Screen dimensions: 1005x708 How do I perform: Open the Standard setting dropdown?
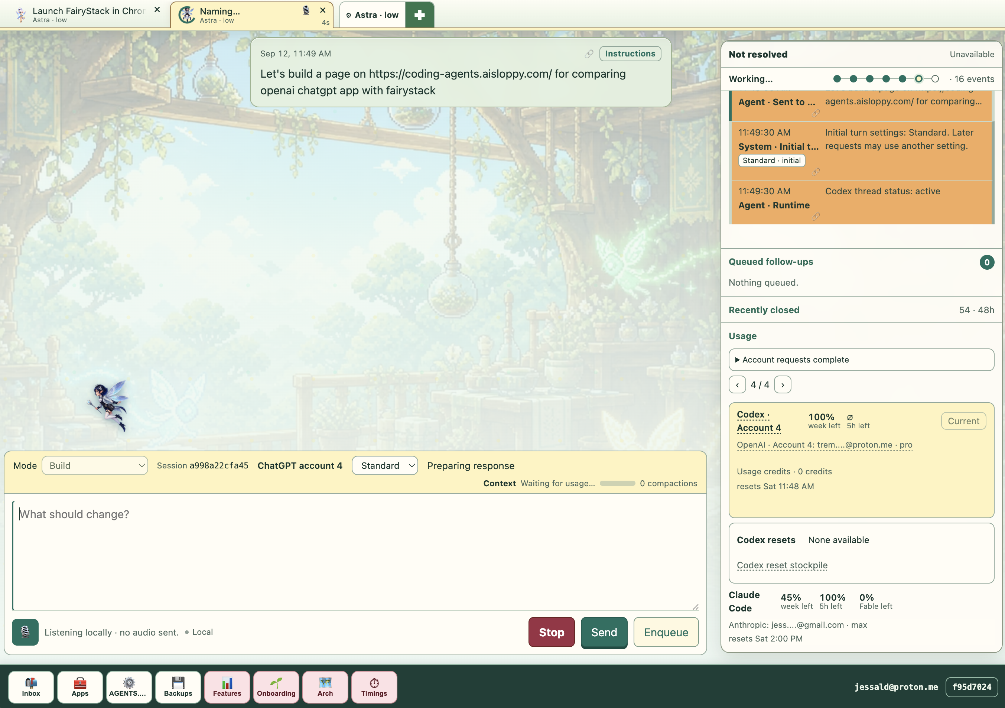(x=385, y=465)
